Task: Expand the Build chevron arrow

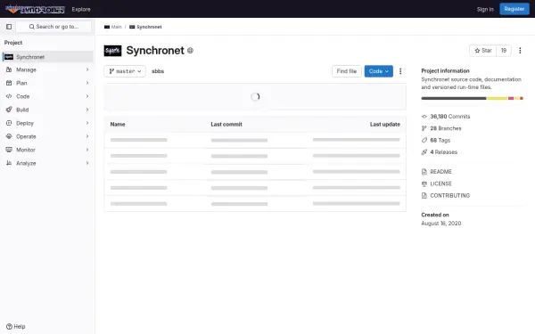Action: [87, 110]
